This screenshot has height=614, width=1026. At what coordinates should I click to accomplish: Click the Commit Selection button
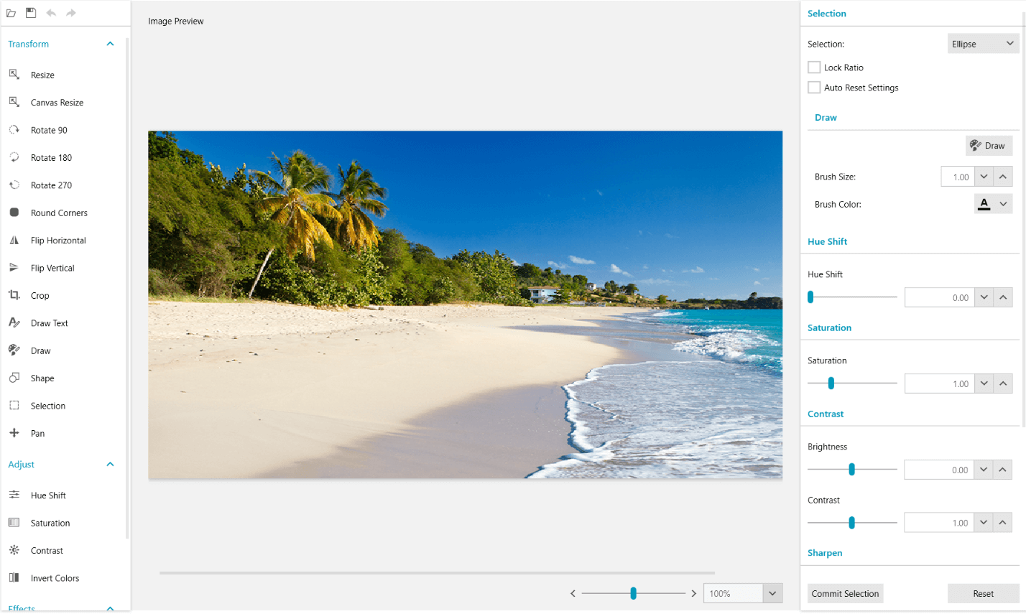pyautogui.click(x=845, y=593)
